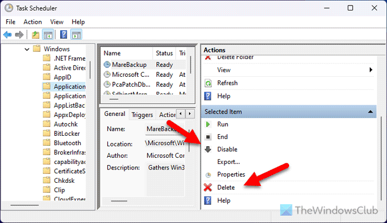
Task: Click the Up One Level folder icon
Action: pos(35,35)
